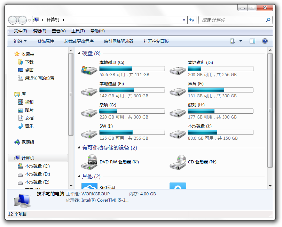Viewport: 282px width, 227px height.
Task: Click the 搜索 计算机 search field
Action: 232,20
